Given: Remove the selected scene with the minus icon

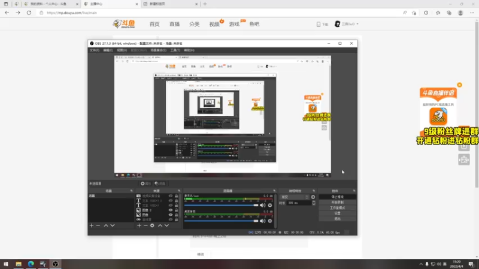Looking at the screenshot, I should [x=98, y=225].
